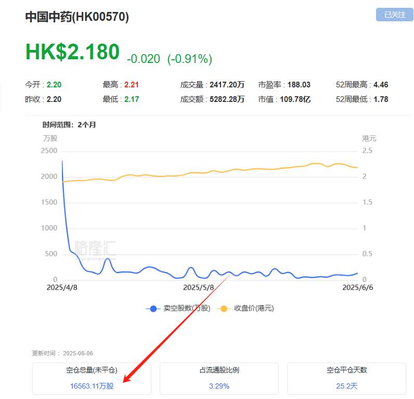
Task: Click the 已关注 follow button
Action: [394, 15]
